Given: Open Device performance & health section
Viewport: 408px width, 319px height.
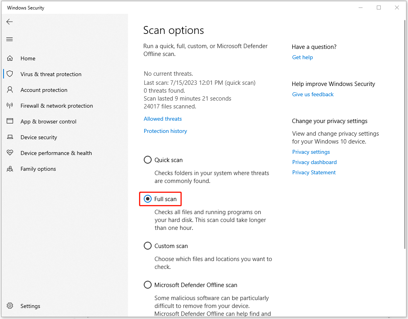Looking at the screenshot, I should point(56,153).
